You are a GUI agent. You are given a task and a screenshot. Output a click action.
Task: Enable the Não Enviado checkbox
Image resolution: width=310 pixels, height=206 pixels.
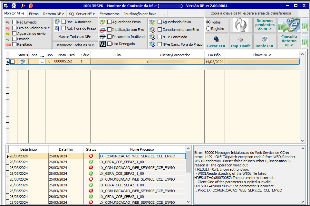tap(14, 22)
